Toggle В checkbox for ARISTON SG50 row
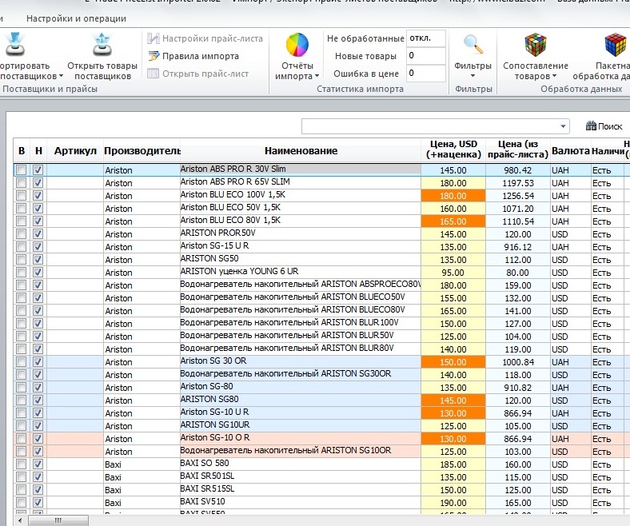630x526 pixels. pyautogui.click(x=22, y=260)
